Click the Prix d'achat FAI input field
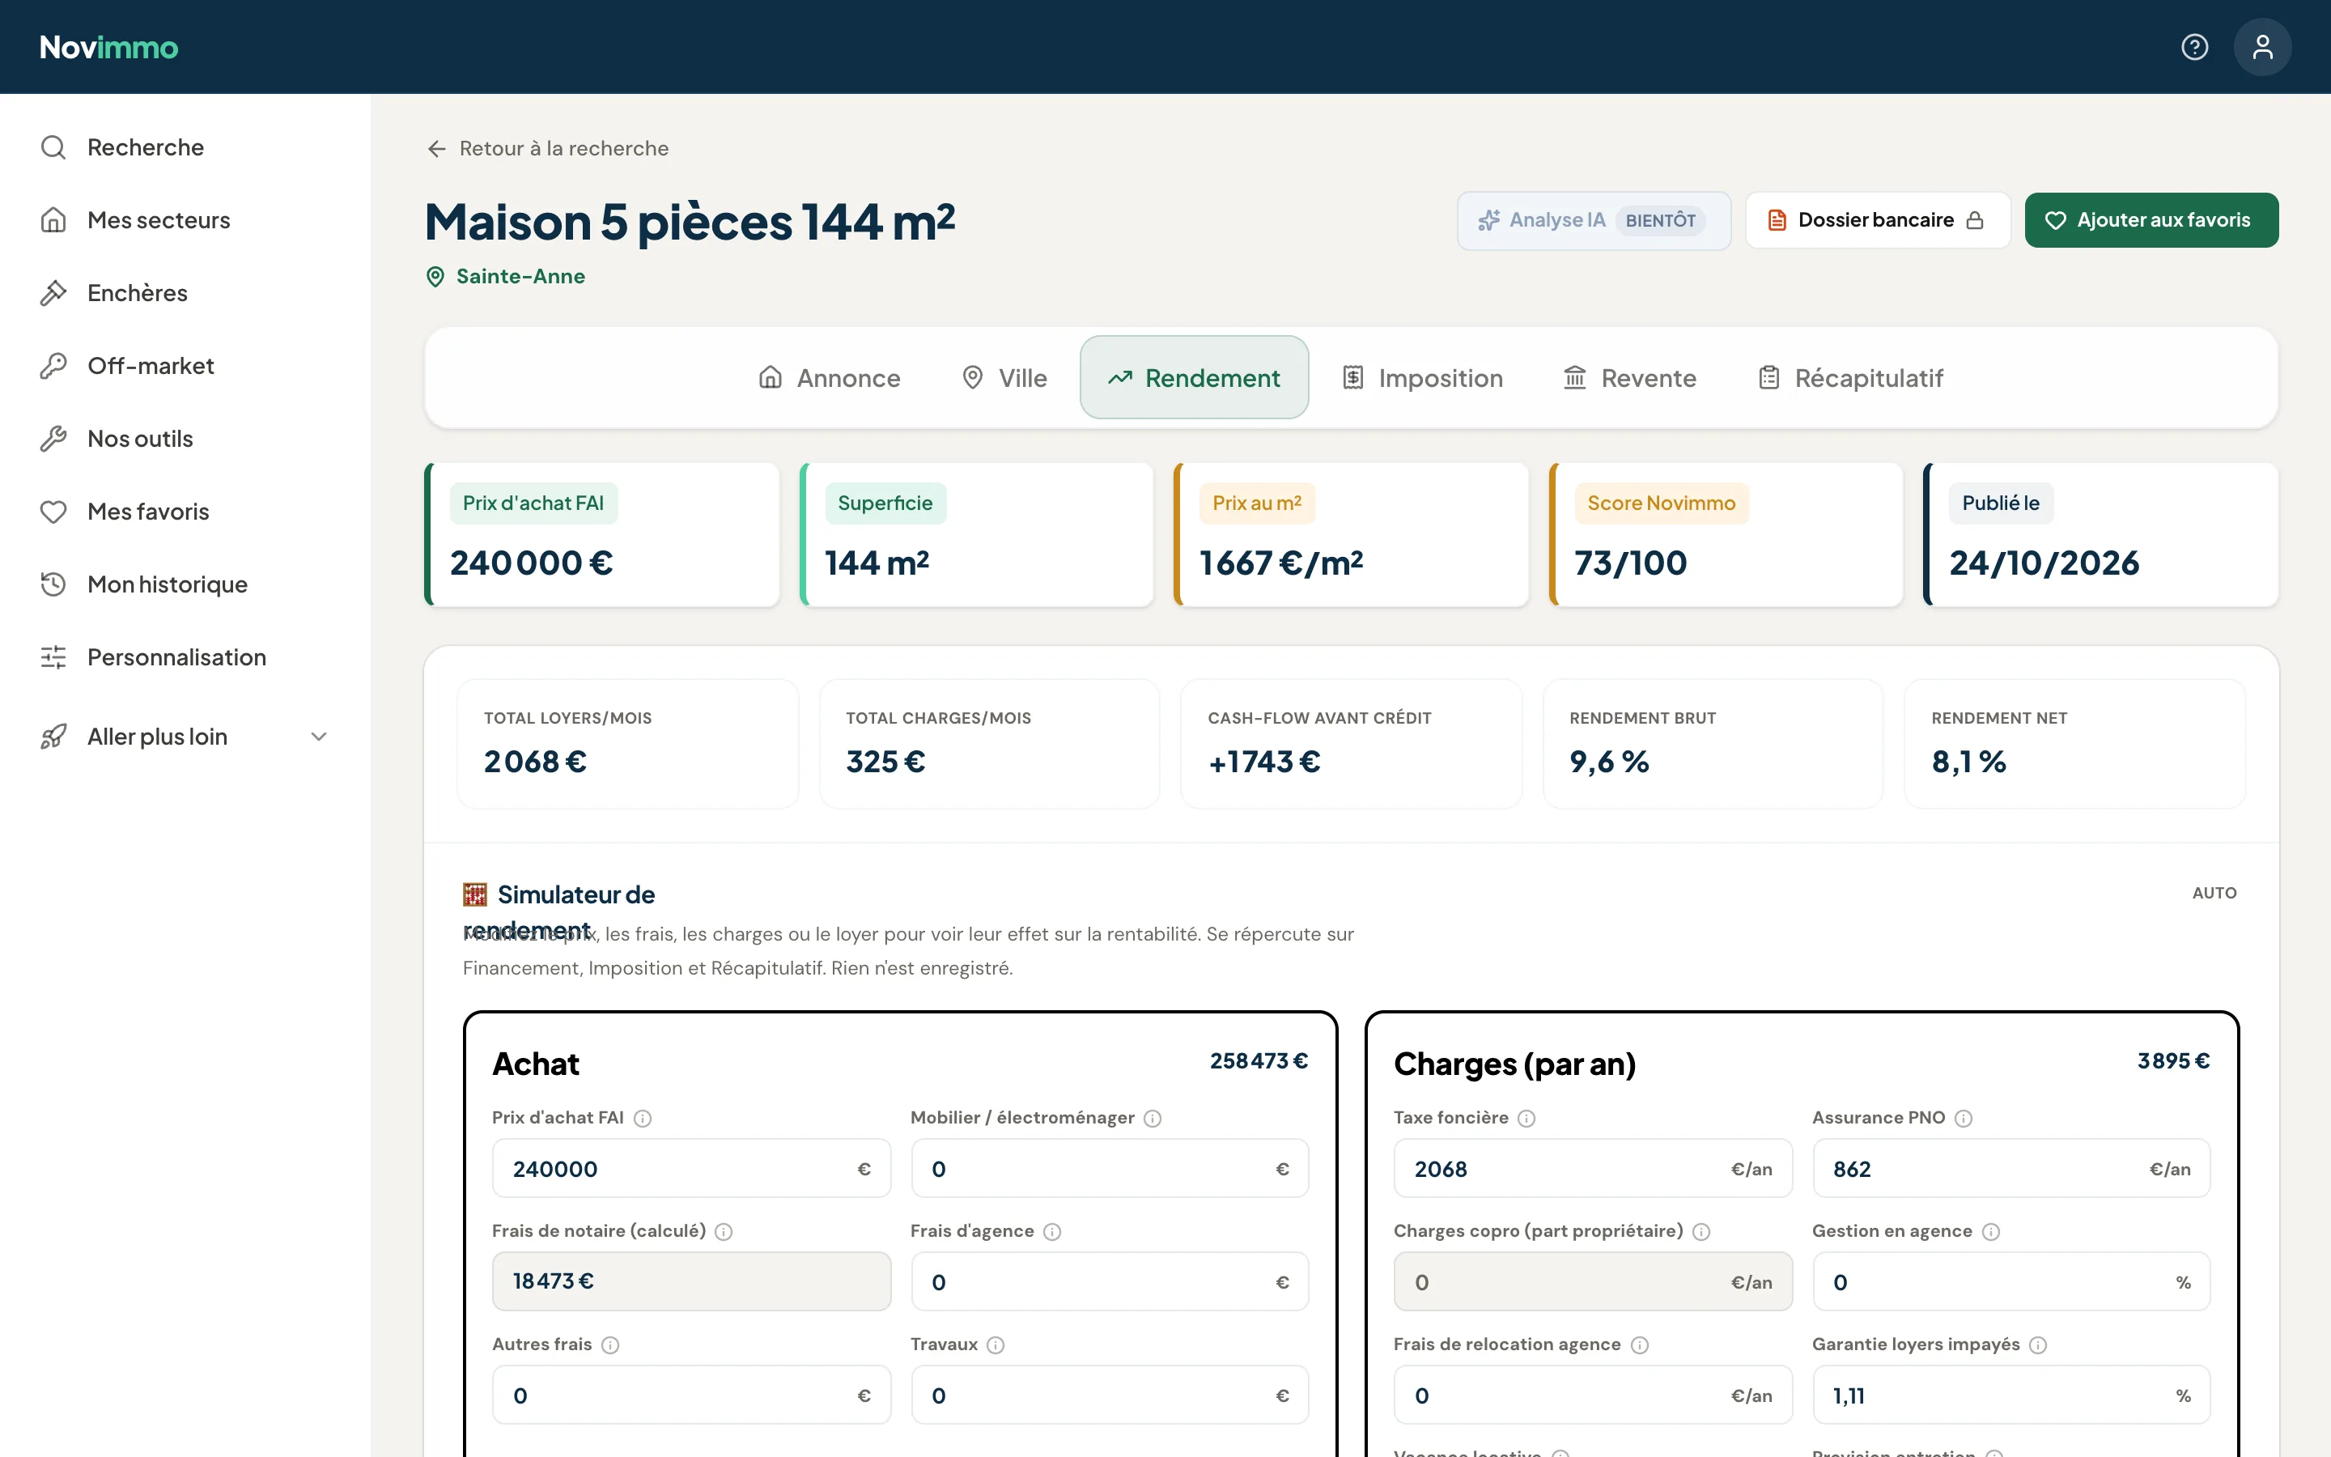The width and height of the screenshot is (2331, 1457). pos(690,1168)
